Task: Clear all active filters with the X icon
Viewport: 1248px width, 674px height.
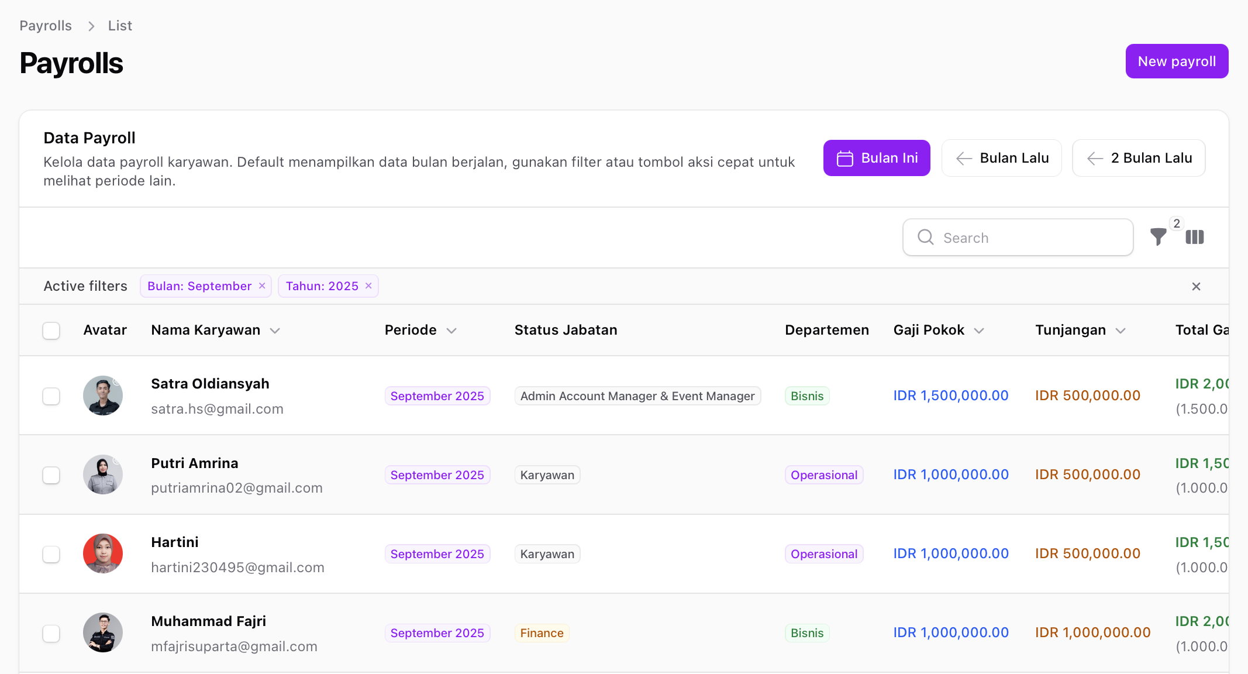Action: click(1197, 286)
